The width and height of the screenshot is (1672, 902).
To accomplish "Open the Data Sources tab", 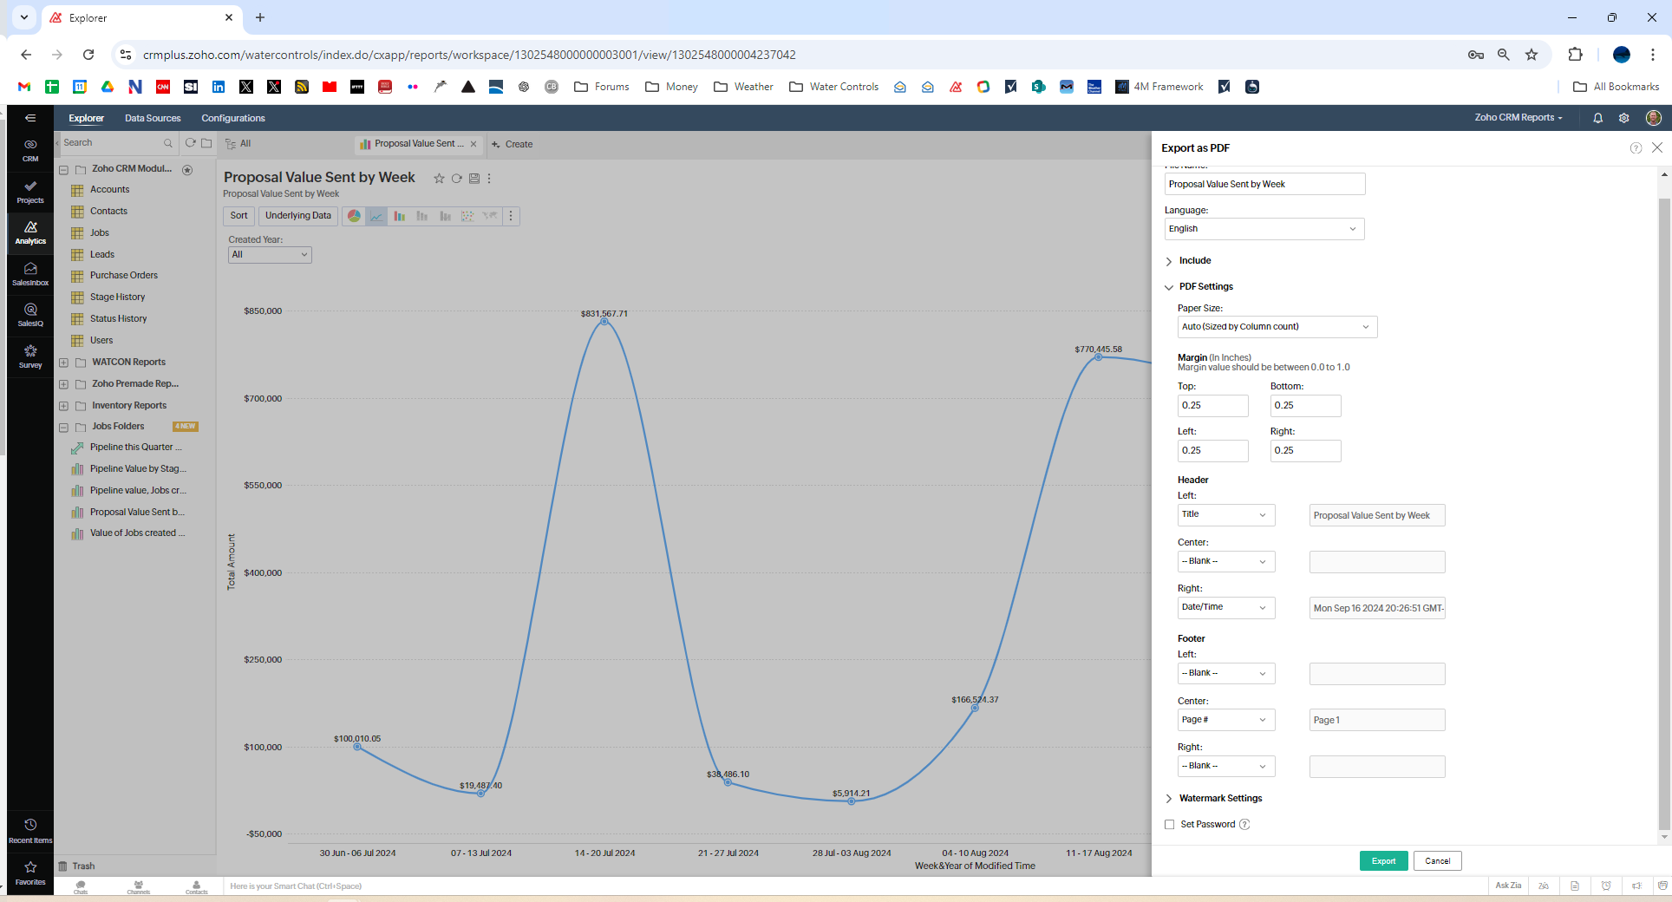I will click(x=153, y=119).
